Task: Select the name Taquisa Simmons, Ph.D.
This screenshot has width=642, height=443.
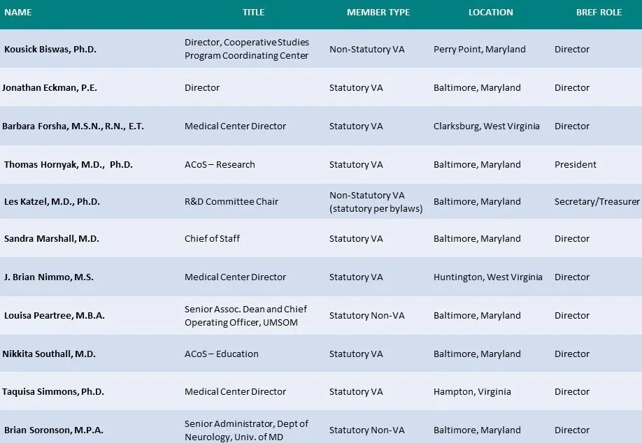Action: click(53, 391)
